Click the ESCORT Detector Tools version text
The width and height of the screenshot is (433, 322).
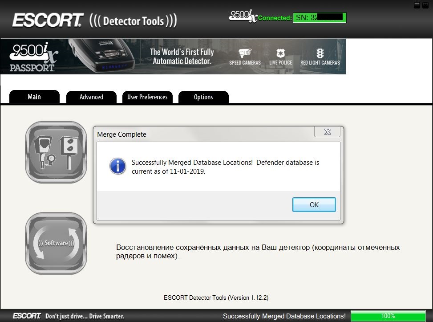(x=216, y=298)
